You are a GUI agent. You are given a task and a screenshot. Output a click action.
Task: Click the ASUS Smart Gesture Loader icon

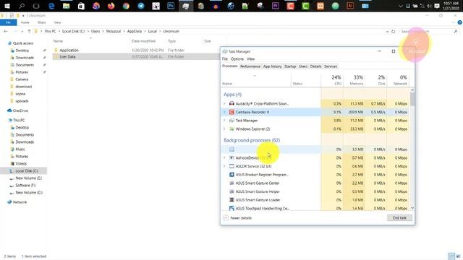pyautogui.click(x=231, y=200)
